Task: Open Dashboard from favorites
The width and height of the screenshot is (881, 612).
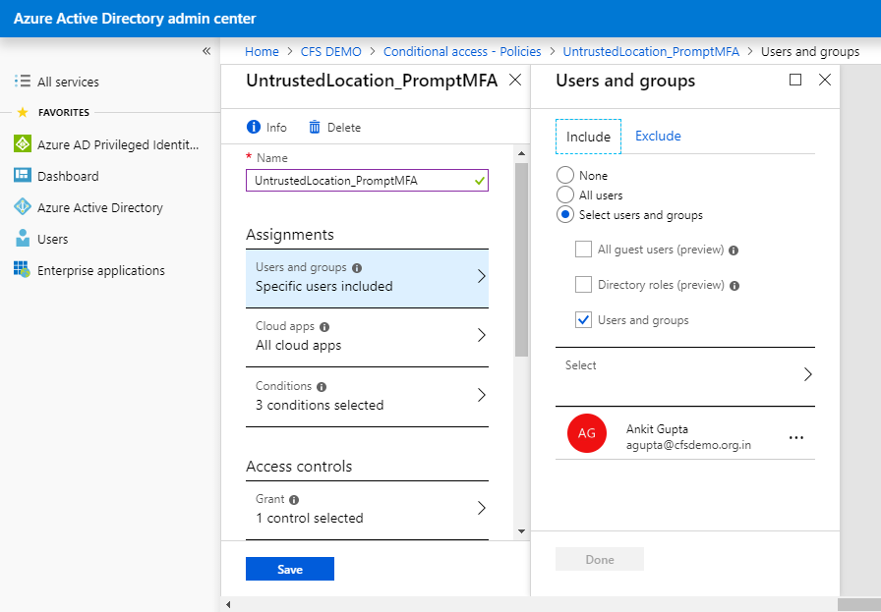Action: click(x=68, y=176)
